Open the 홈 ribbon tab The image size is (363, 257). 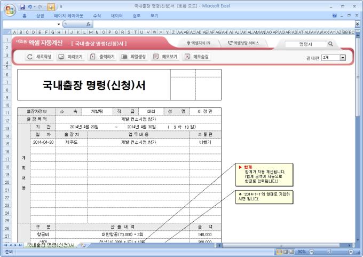[x=25, y=15]
